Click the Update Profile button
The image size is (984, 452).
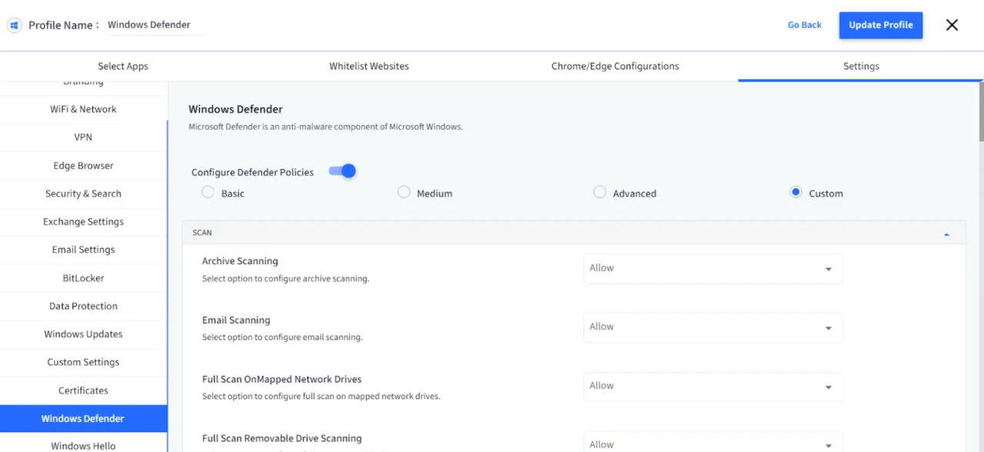coord(880,25)
